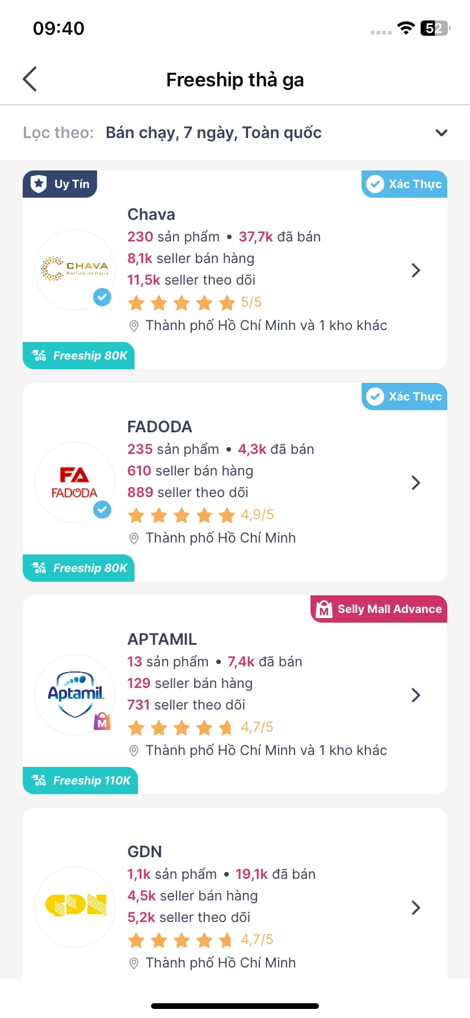The width and height of the screenshot is (470, 1018).
Task: Tap the Freeship 110K tag
Action: click(x=81, y=781)
